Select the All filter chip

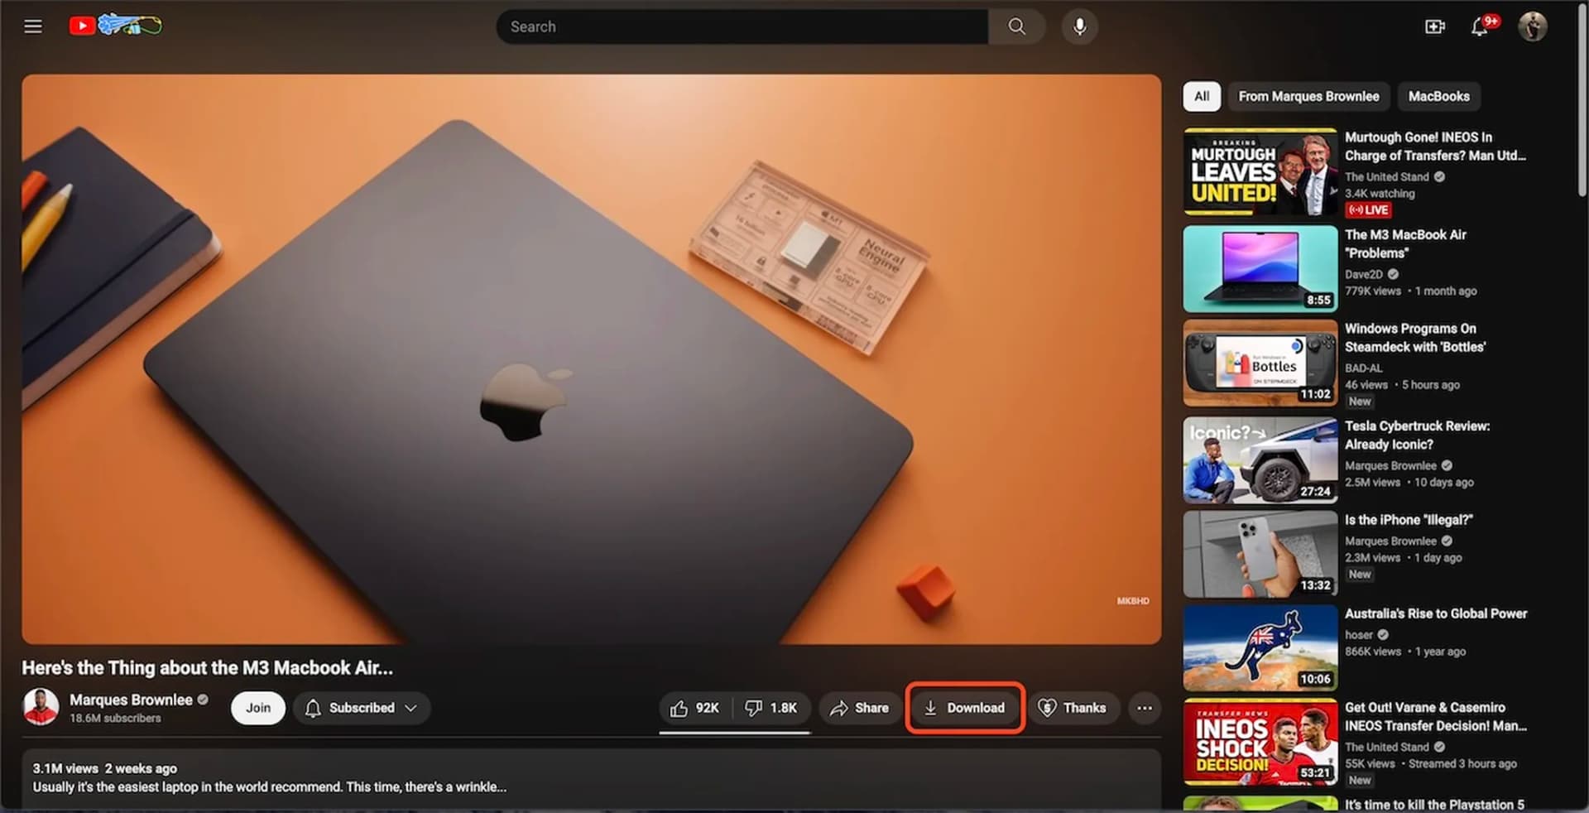(x=1201, y=96)
